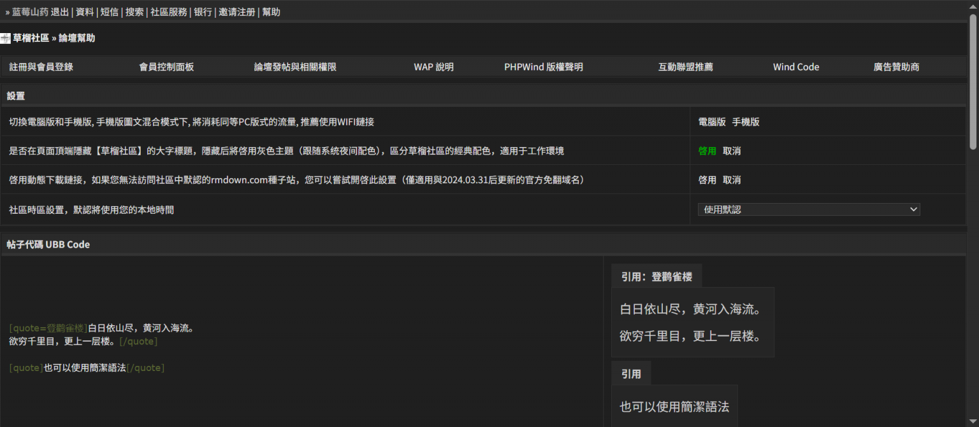The image size is (979, 427).
Task: Open 註冊與會員登錄 help tab
Action: [41, 67]
